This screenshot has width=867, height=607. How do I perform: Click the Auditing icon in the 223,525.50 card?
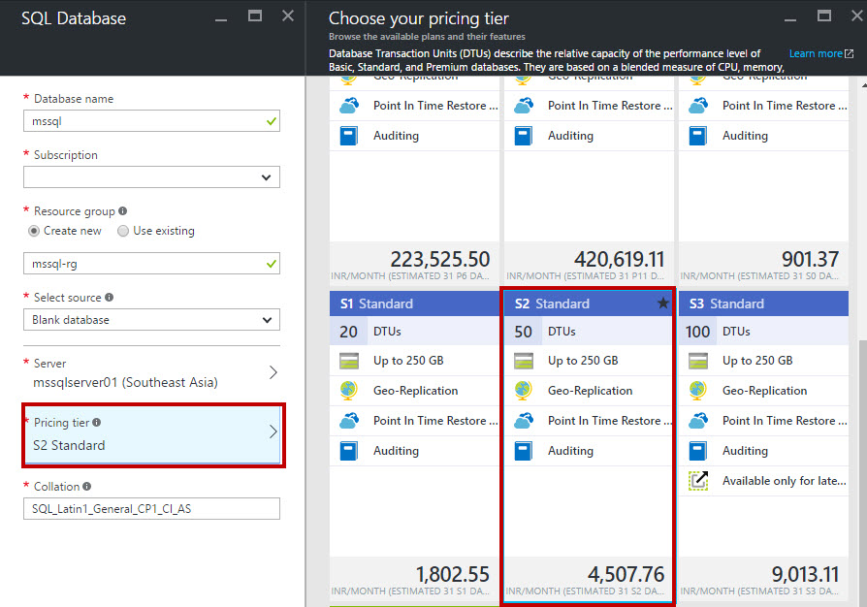coord(349,136)
